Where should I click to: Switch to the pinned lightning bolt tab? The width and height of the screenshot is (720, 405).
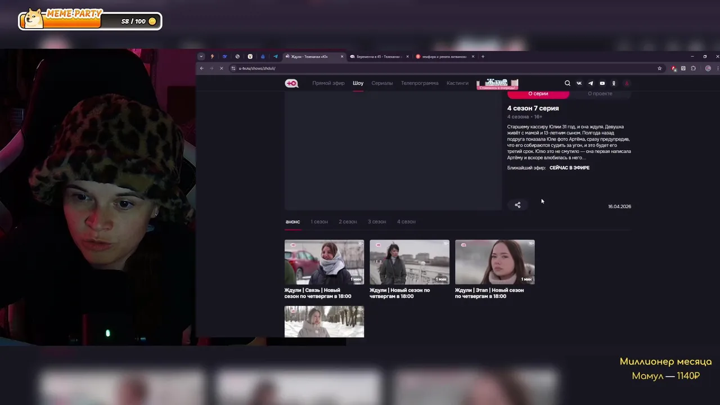coord(212,56)
